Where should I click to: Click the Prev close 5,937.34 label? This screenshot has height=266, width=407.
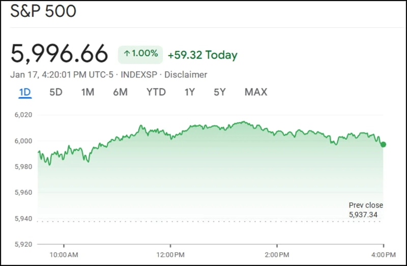coord(365,210)
